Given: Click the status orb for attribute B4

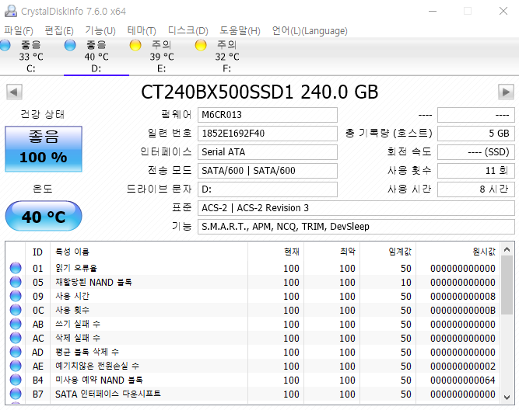Looking at the screenshot, I should 16,380.
